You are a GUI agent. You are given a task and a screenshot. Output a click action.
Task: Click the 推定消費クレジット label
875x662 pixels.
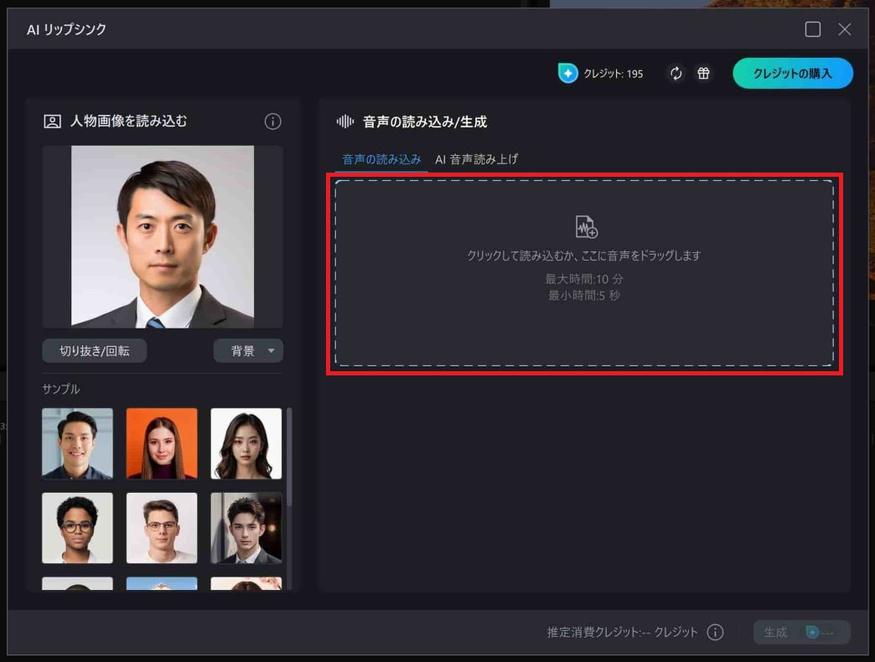pyautogui.click(x=622, y=632)
